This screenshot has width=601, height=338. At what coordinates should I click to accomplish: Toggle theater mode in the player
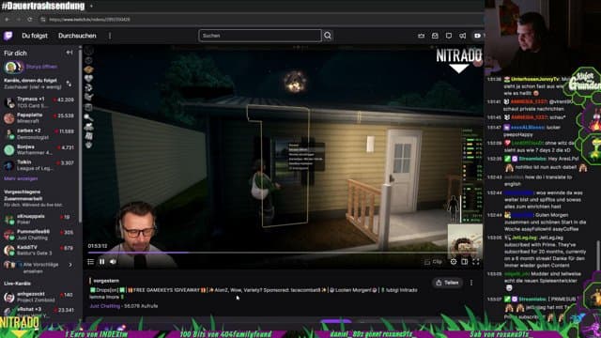pos(465,262)
